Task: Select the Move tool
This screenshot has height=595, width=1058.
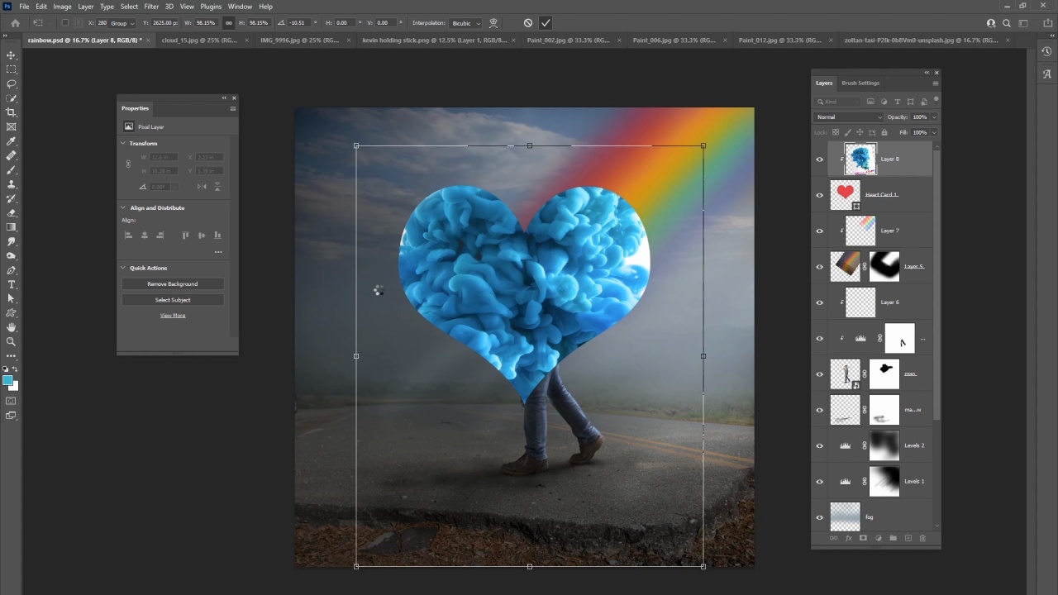Action: 11,55
